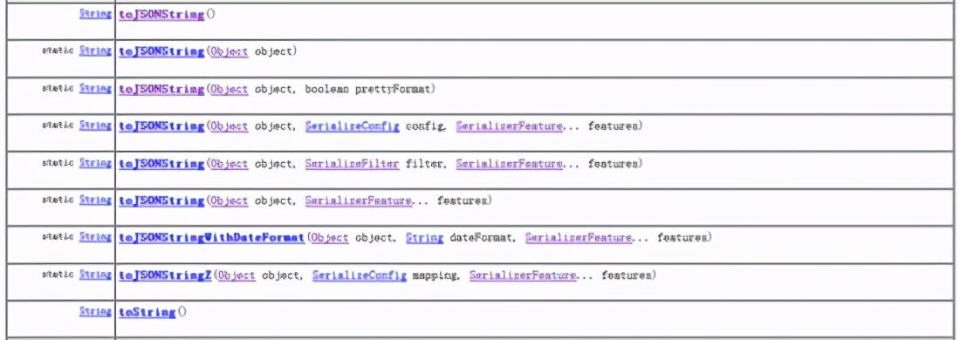Open toJSONStringZ method link

(x=165, y=275)
